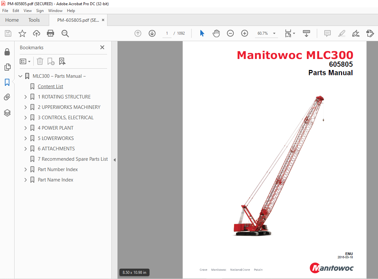Select the Highlight text pen tool
Viewport: 378px width, 279px height.
(342, 33)
